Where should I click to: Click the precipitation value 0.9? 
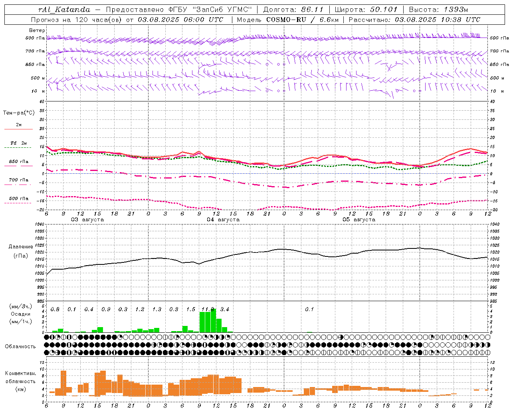pos(106,310)
